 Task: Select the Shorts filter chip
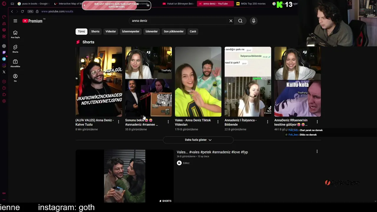tap(95, 32)
